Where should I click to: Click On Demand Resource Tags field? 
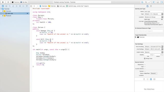(x=149, y=31)
